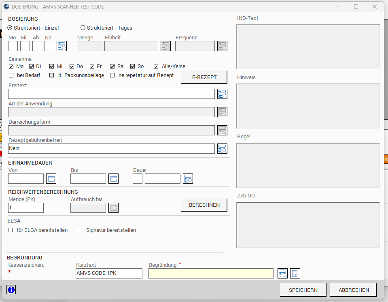The image size is (388, 302).
Task: Click the BERECHNEN button
Action: (x=204, y=205)
